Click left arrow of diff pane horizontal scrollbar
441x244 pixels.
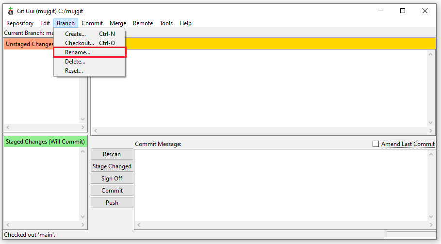96,130
